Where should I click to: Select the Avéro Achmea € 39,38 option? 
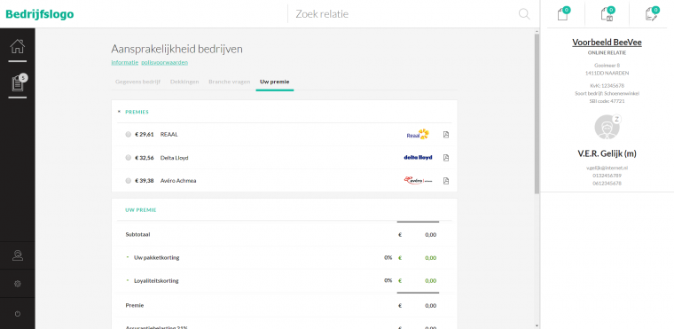pyautogui.click(x=128, y=181)
